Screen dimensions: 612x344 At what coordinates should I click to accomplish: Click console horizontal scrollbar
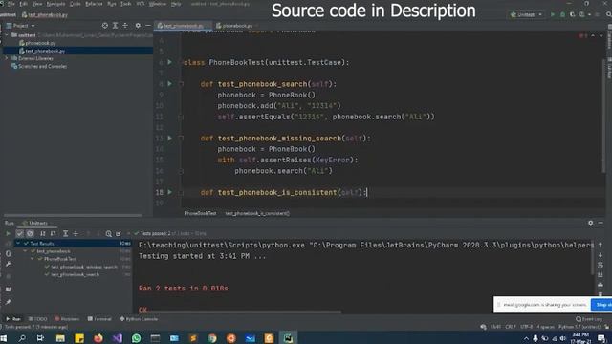coord(240,312)
